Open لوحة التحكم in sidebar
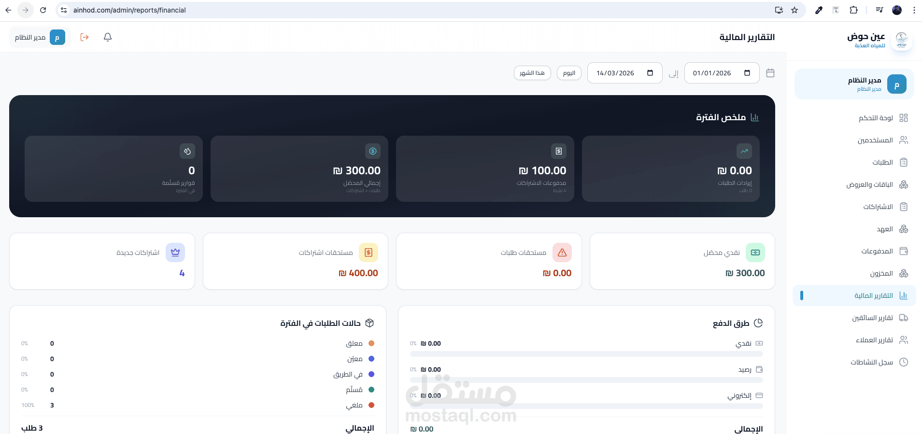 tap(854, 118)
